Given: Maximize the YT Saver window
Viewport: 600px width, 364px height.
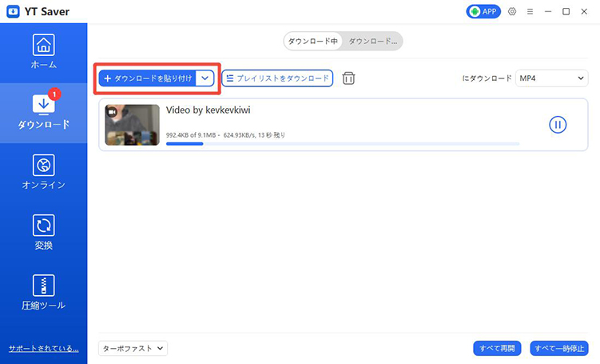Looking at the screenshot, I should pos(566,11).
